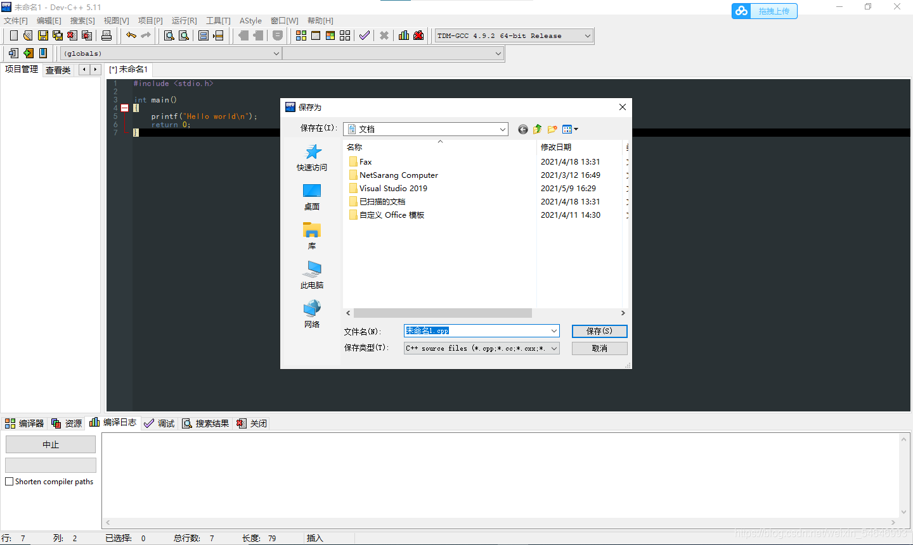Click the Compile and Run icon

(x=330, y=35)
